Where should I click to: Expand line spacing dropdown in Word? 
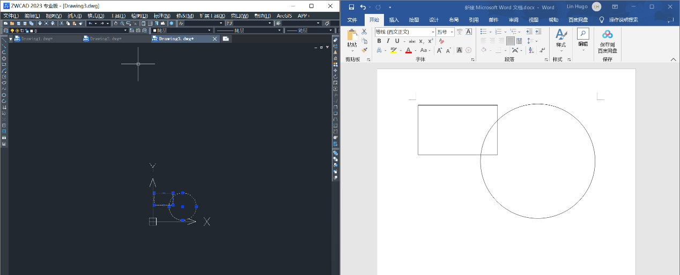(536, 41)
